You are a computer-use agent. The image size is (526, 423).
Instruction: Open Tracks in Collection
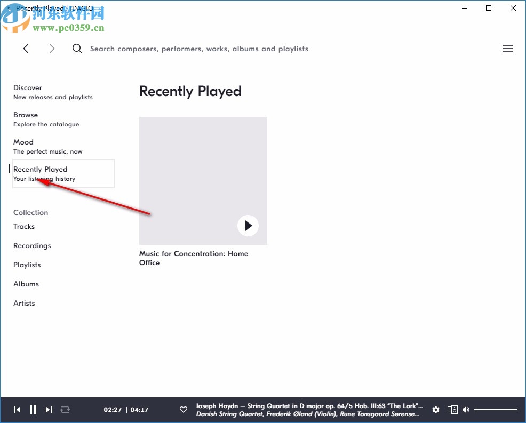(24, 226)
